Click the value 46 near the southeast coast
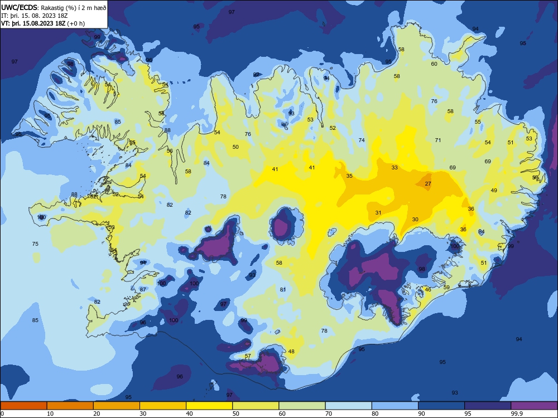This screenshot has height=418, width=558. pyautogui.click(x=428, y=290)
